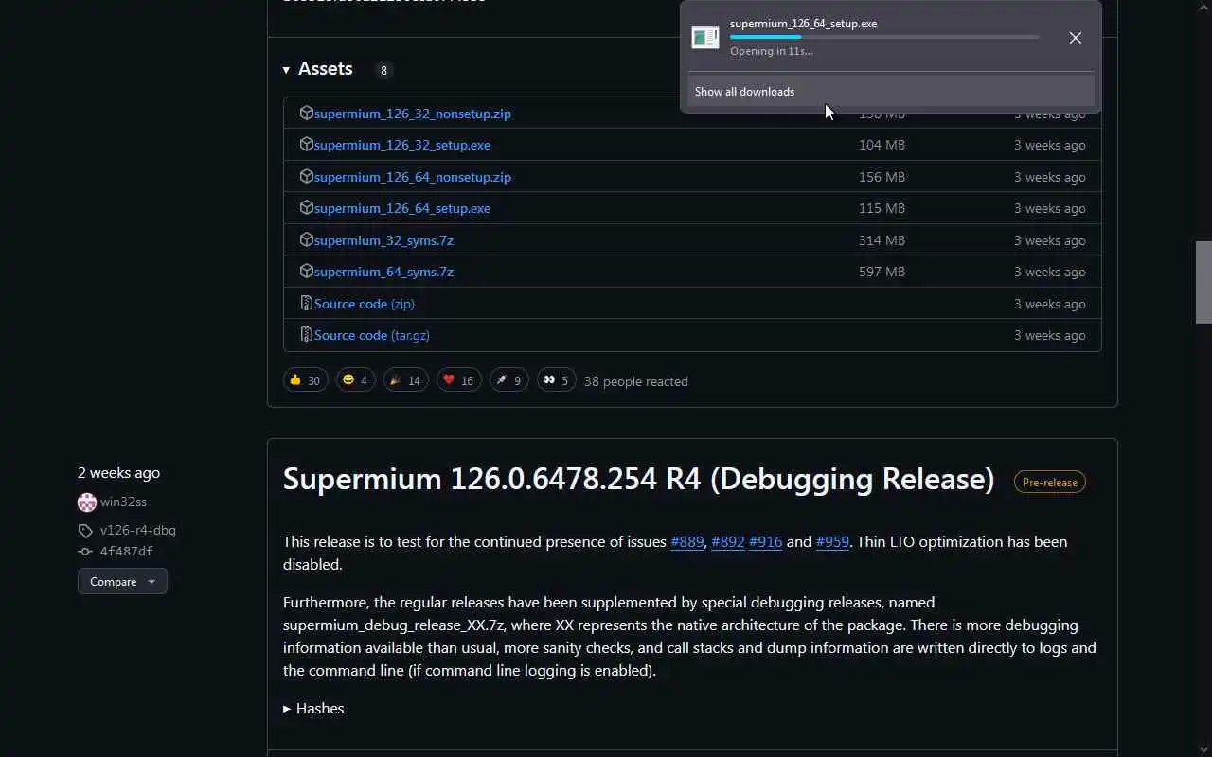Download Source code (zip)

365,304
